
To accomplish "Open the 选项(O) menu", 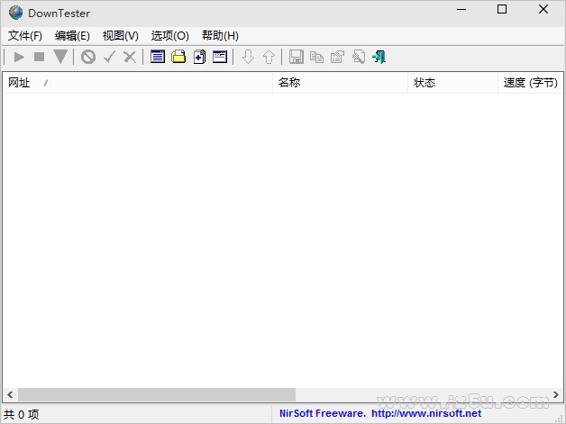I will (169, 36).
